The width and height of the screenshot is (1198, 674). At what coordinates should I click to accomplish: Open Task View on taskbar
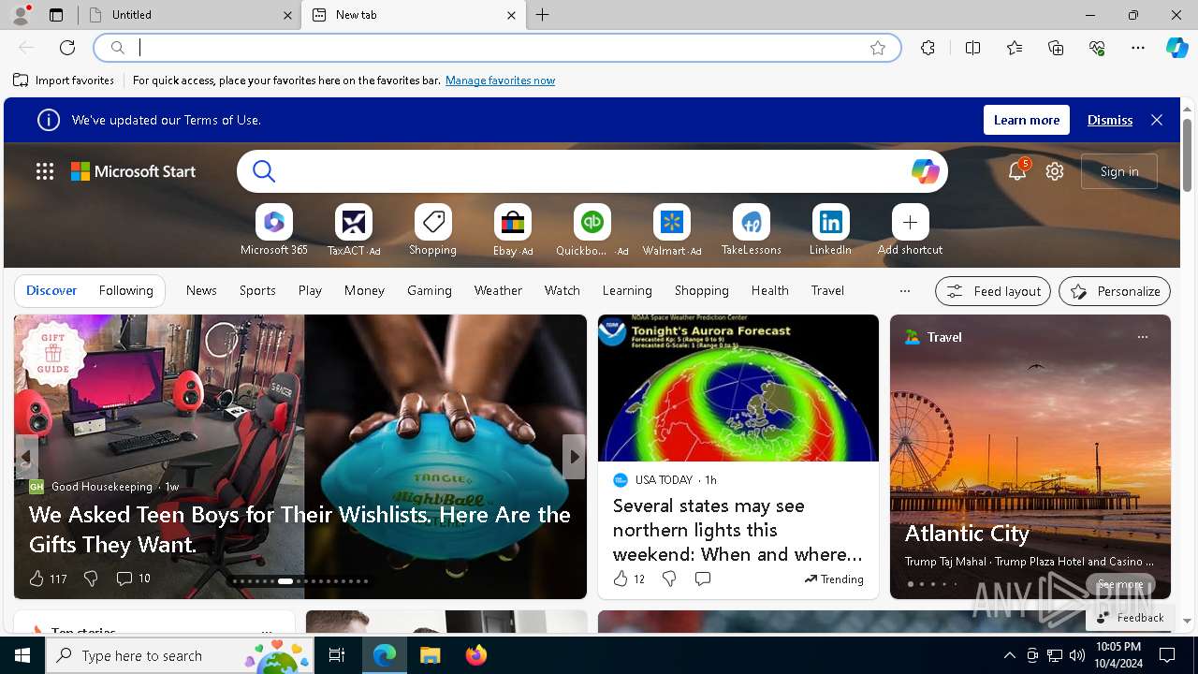[337, 655]
